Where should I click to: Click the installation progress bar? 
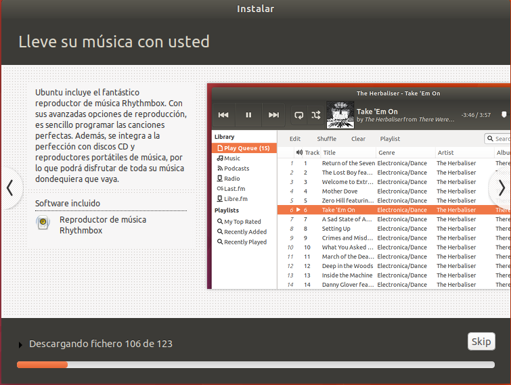pos(256,365)
